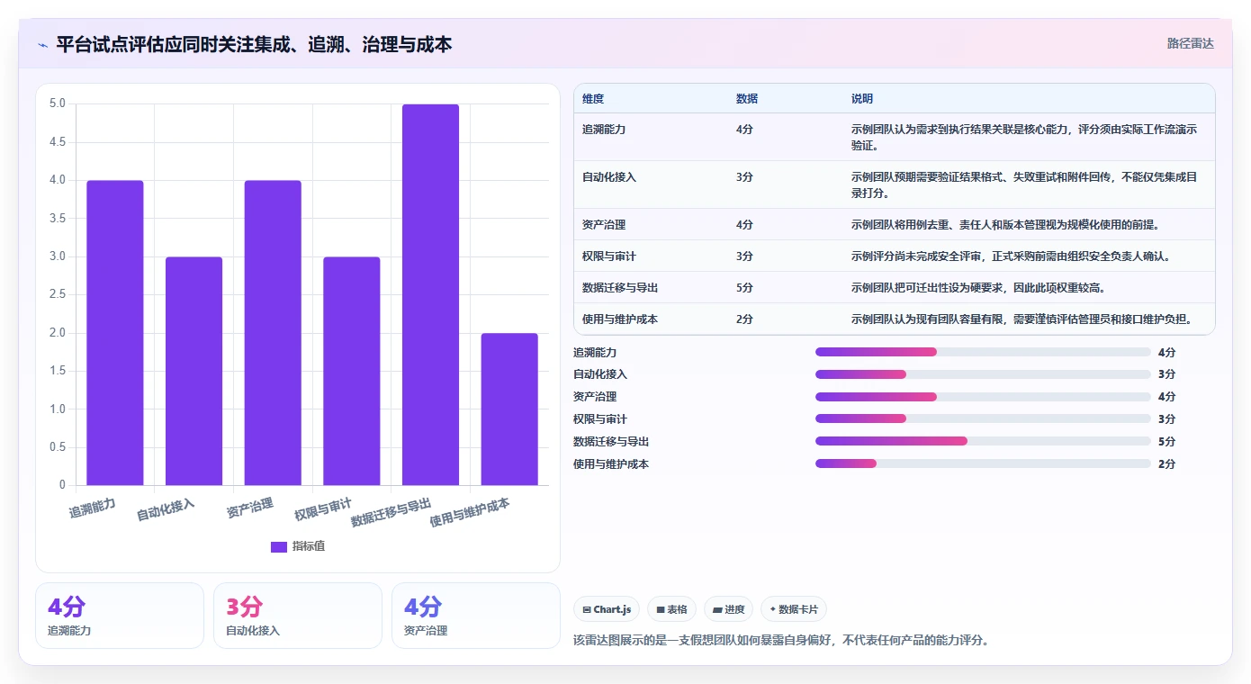1251x684 pixels.
Task: Click the description about 用例去重、责任人和版本管理
Action: 1005,225
